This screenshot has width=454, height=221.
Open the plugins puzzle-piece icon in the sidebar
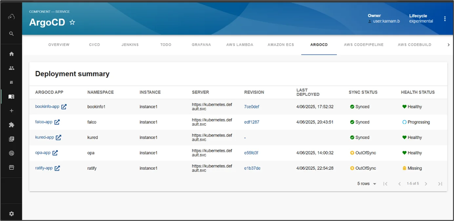pos(11,125)
